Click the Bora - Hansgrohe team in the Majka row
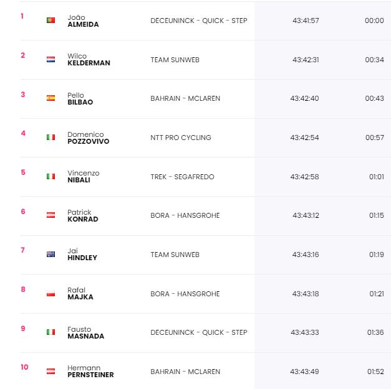391x389 pixels. click(x=185, y=294)
